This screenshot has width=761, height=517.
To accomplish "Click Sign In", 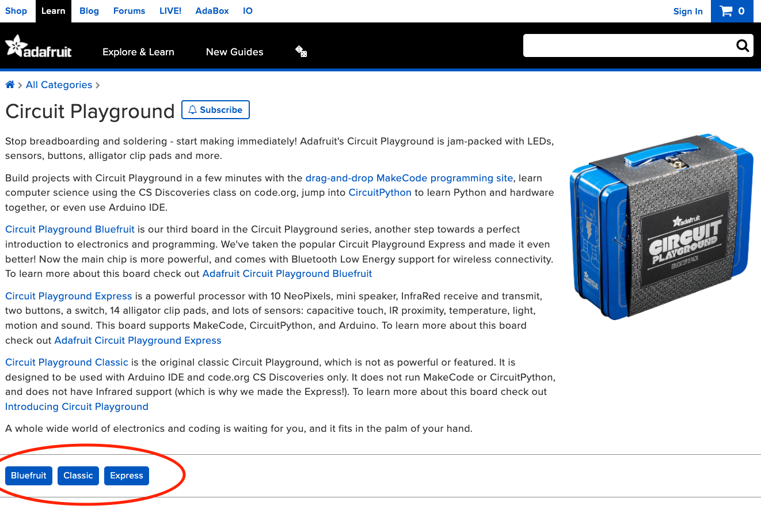I will pyautogui.click(x=688, y=11).
